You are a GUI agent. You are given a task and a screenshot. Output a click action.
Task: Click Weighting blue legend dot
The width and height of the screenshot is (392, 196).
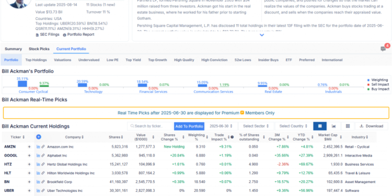click(368, 80)
